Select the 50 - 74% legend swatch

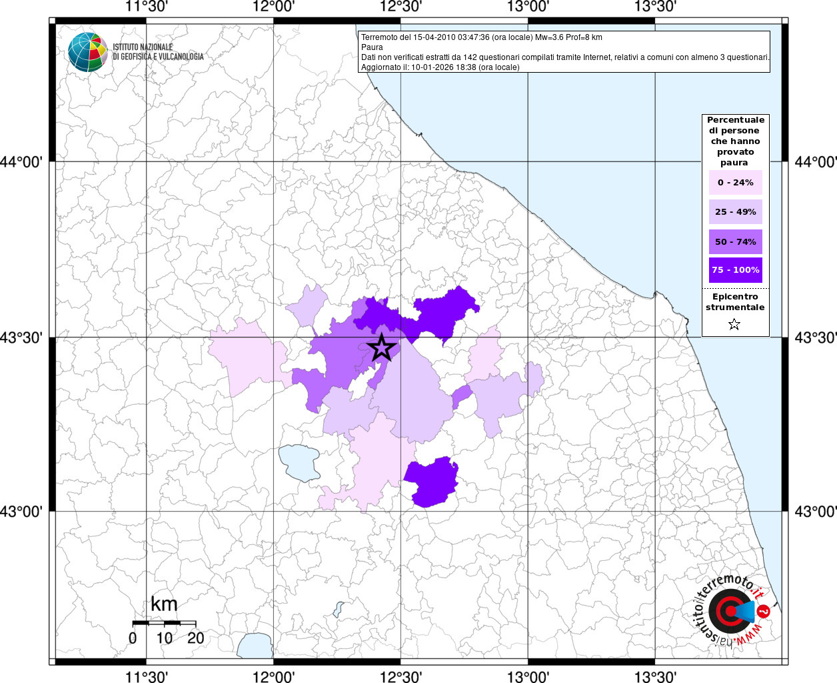[735, 242]
